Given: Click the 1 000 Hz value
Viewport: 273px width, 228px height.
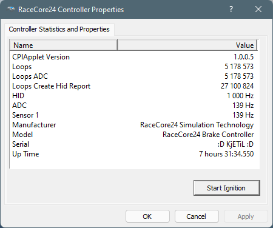Looking at the screenshot, I should (x=240, y=96).
